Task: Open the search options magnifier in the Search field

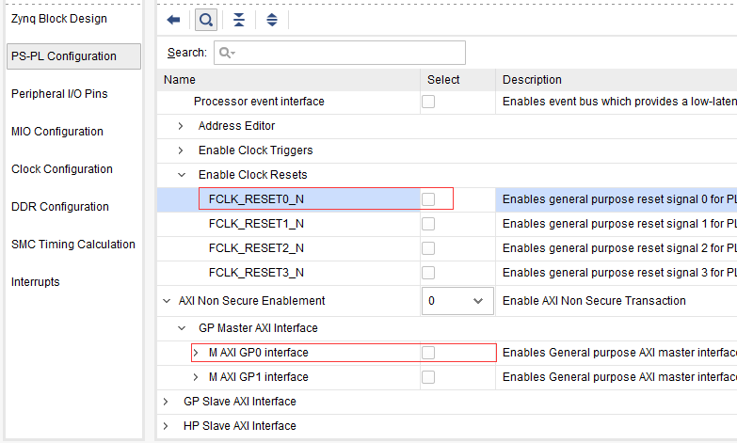Action: point(228,53)
